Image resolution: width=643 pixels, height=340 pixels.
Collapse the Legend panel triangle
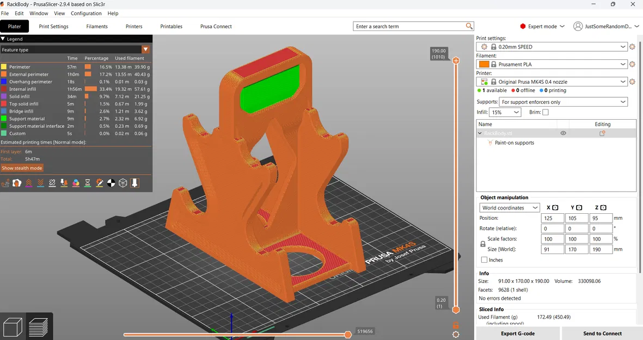(x=3, y=39)
